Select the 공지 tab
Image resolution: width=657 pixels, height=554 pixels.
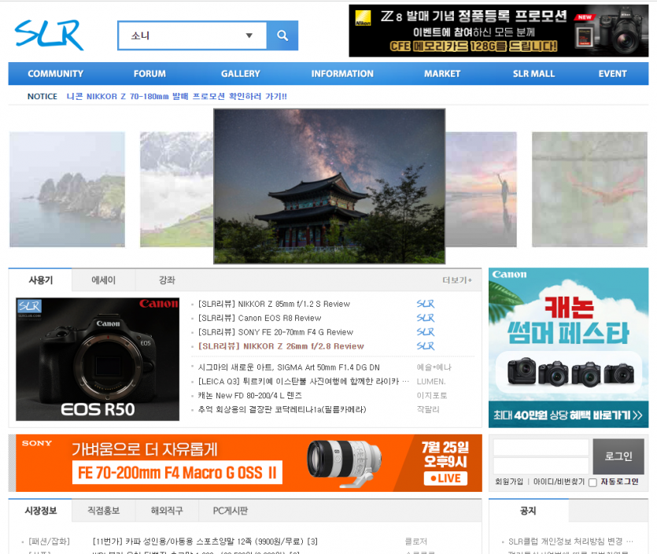pyautogui.click(x=528, y=511)
